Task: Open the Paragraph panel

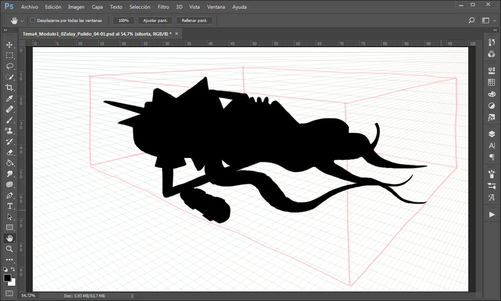Action: [x=492, y=157]
